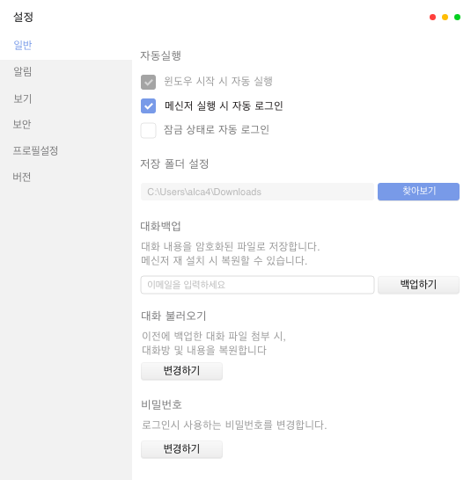The height and width of the screenshot is (480, 471).
Task: Click 변경하기 under 대화 불러오기
Action: point(182,371)
